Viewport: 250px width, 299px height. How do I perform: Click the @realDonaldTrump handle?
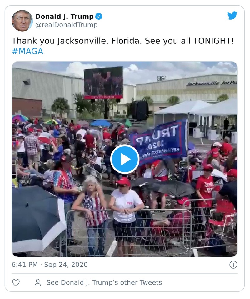click(x=67, y=25)
